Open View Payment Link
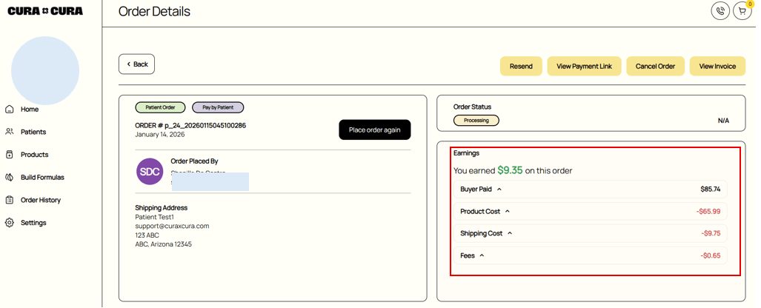Image resolution: width=761 pixels, height=308 pixels. (584, 66)
